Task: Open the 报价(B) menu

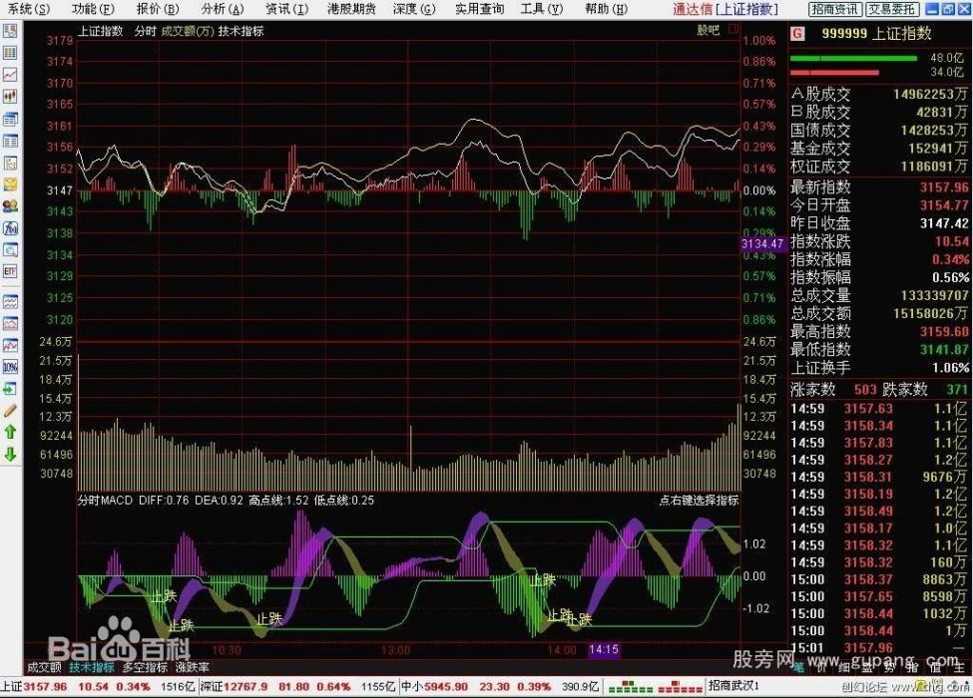Action: coord(158,9)
